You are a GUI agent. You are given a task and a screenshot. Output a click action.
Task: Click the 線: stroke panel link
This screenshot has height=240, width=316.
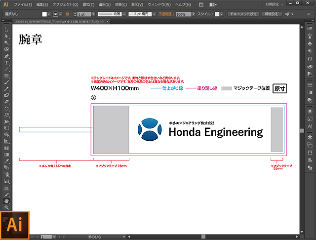[x=68, y=14]
